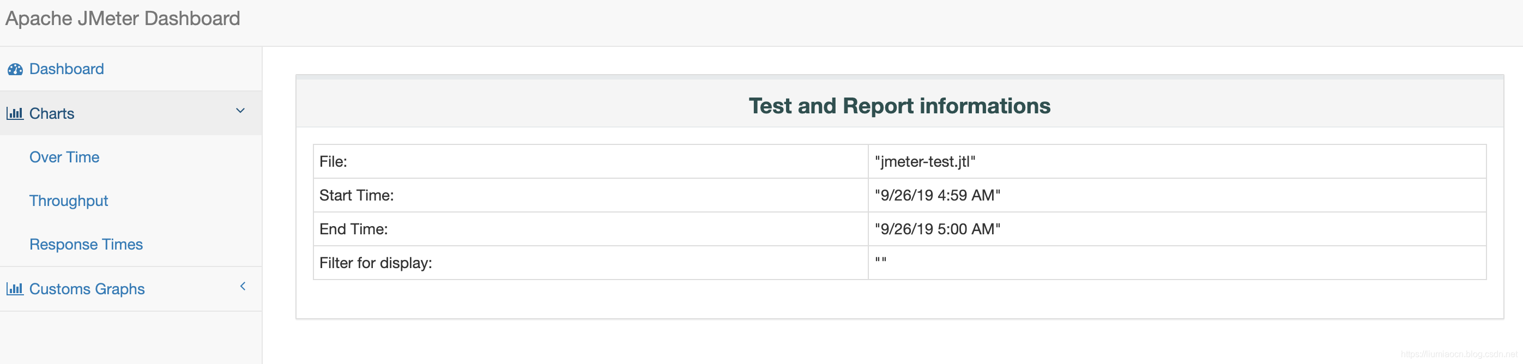Viewport: 1523px width, 364px height.
Task: Click the Start Time: label cell
Action: [x=356, y=196]
